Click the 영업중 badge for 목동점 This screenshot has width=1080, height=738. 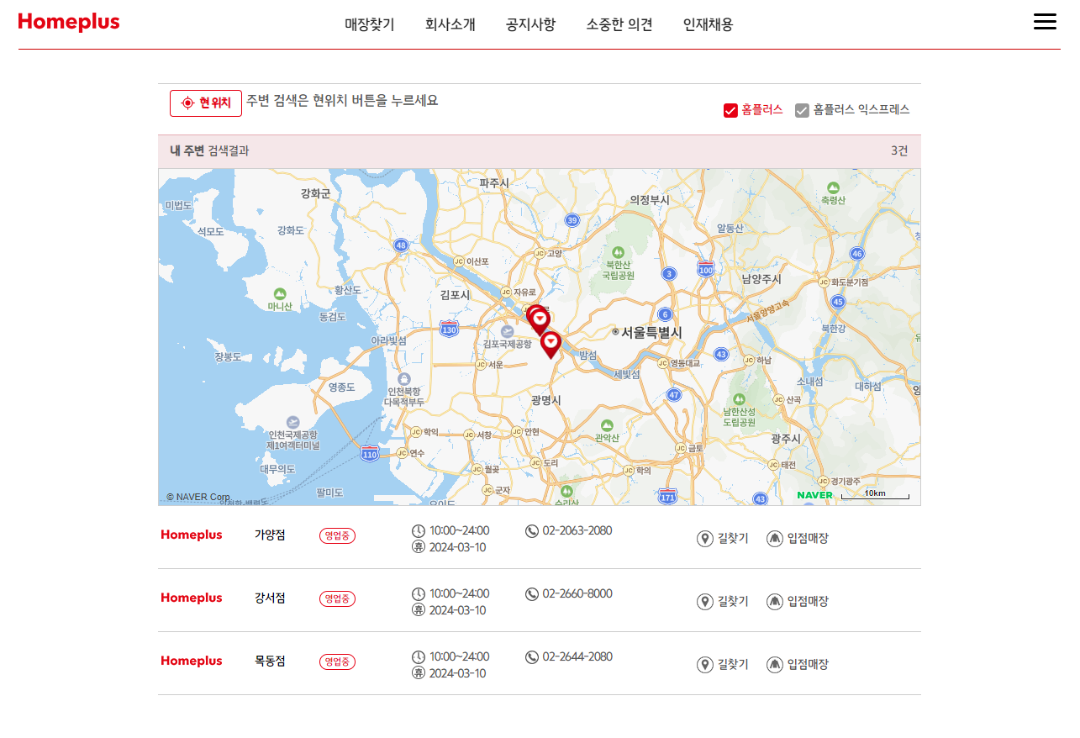coord(337,662)
